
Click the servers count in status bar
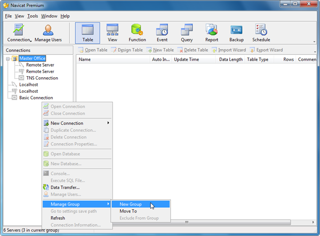[31, 230]
